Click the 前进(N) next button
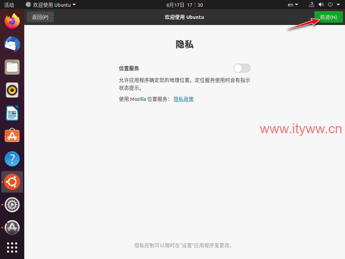345x259 pixels. tap(328, 17)
